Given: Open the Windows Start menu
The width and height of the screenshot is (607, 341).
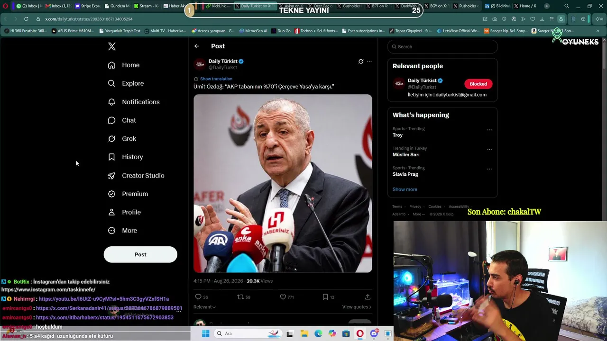Looking at the screenshot, I should [205, 333].
